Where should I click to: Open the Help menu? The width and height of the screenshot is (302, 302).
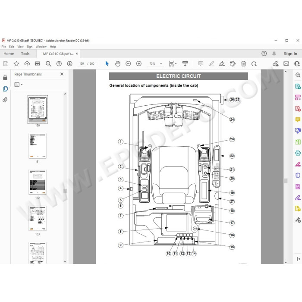coord(53,47)
